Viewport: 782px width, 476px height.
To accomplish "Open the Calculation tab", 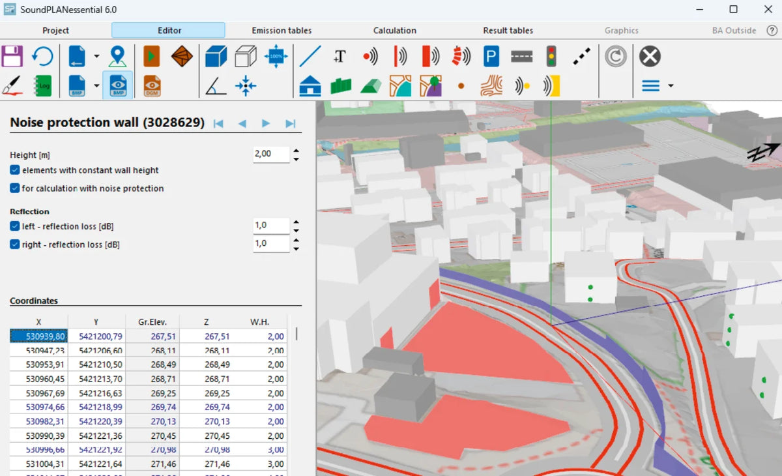I will pyautogui.click(x=394, y=30).
